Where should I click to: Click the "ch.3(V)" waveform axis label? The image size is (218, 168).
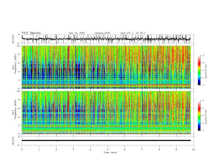(x=13, y=141)
